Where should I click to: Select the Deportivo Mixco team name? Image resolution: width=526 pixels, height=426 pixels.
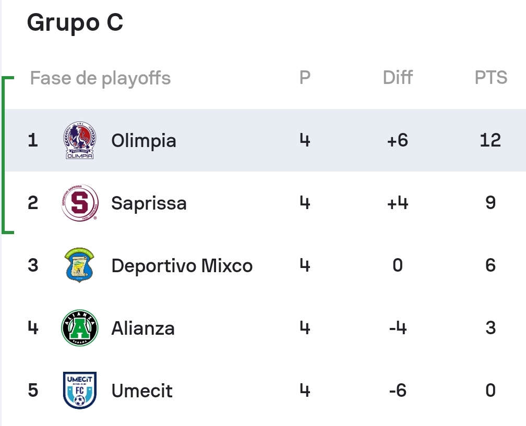pos(182,266)
